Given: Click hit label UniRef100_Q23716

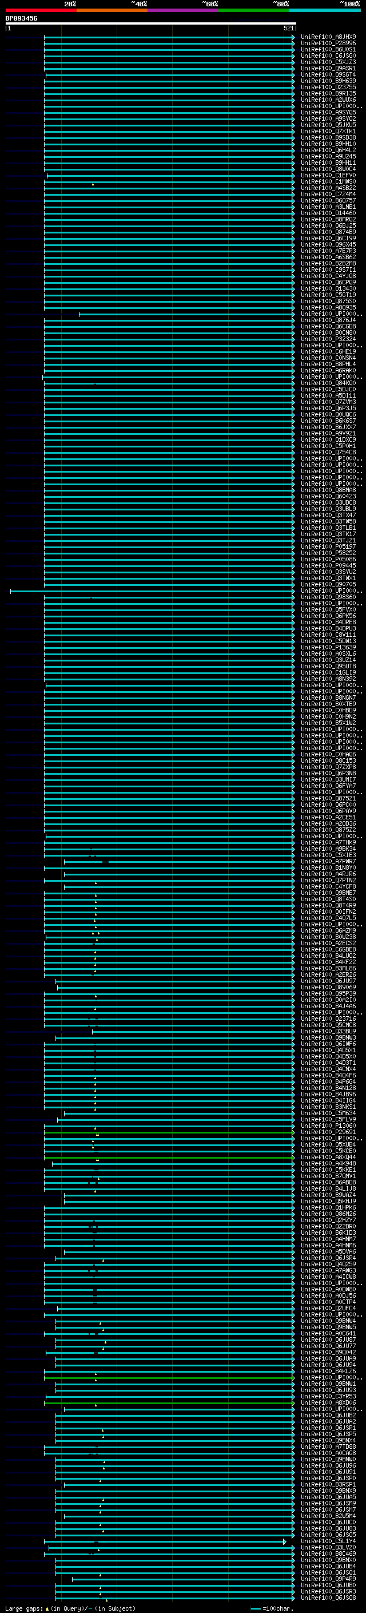Looking at the screenshot, I should pyautogui.click(x=328, y=1018).
